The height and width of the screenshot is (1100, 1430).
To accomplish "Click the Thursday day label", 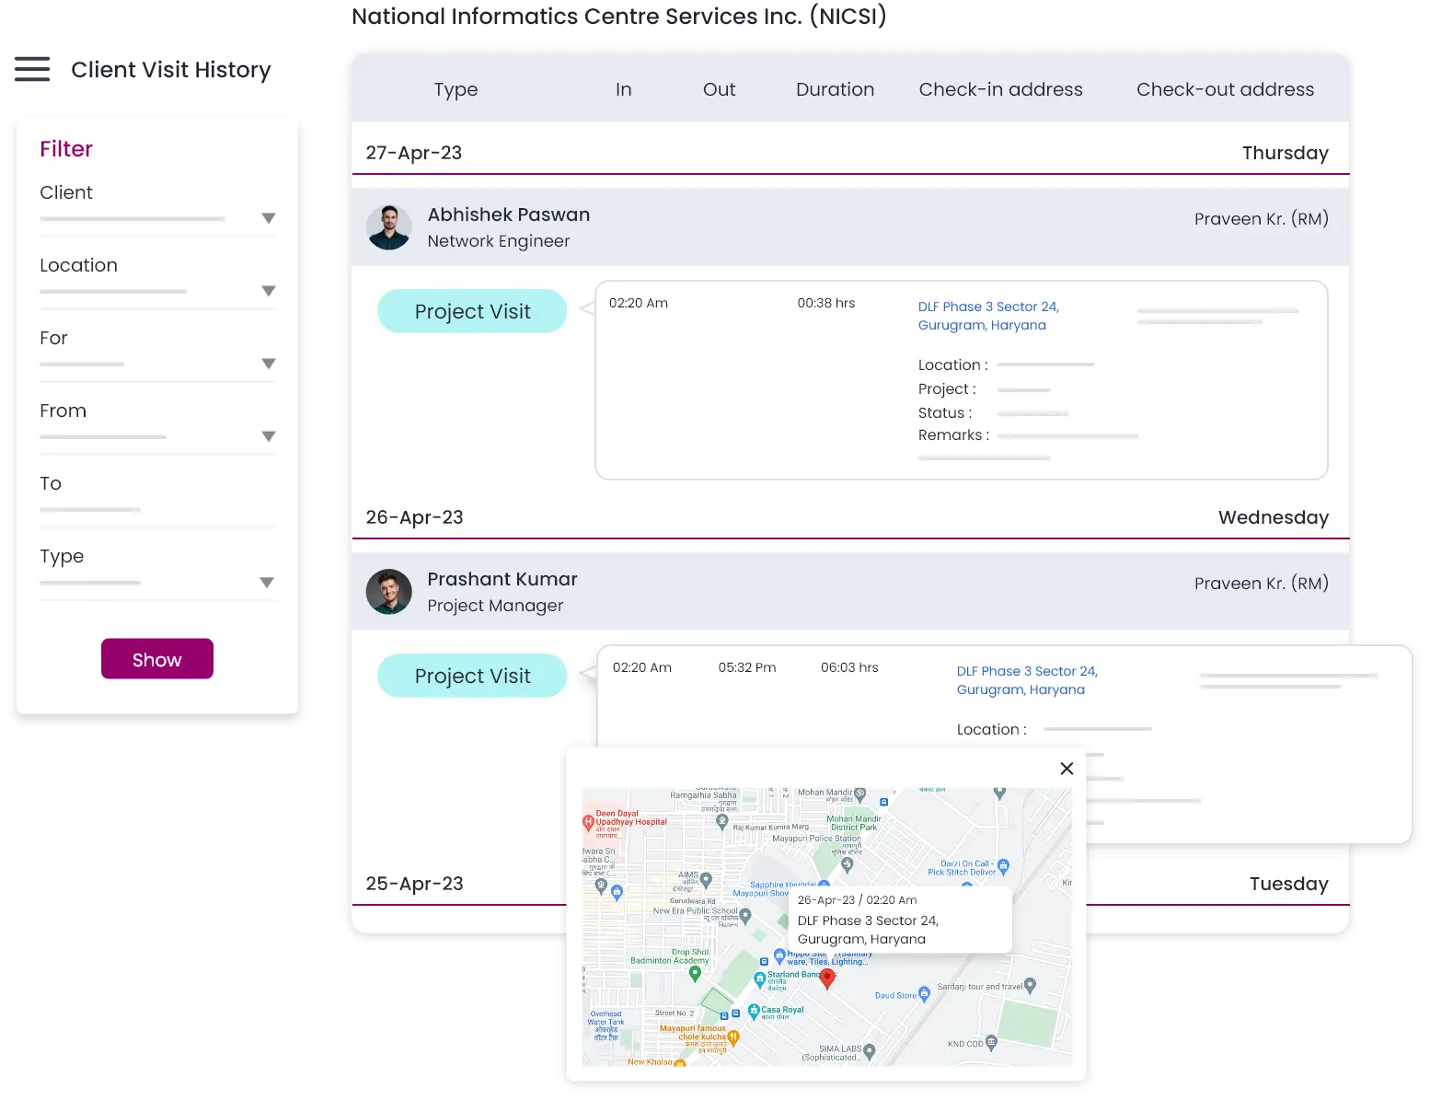I will [x=1286, y=153].
